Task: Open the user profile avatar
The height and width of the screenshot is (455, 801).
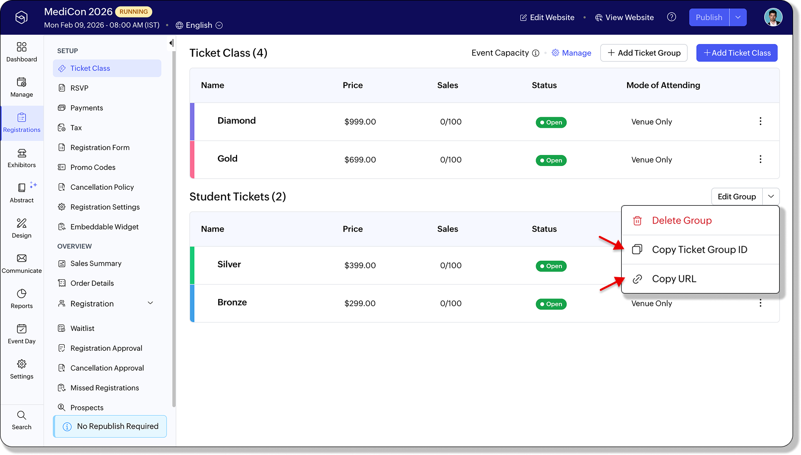Action: (x=773, y=17)
